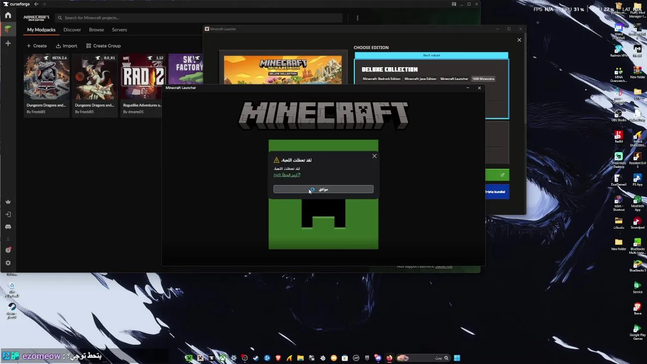Select the Brave desktop shortcut
The height and width of the screenshot is (364, 647).
[637, 309]
